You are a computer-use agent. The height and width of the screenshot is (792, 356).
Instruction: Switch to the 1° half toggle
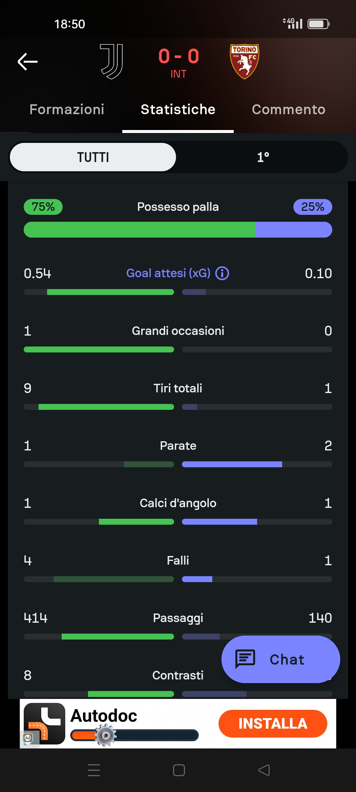[263, 157]
